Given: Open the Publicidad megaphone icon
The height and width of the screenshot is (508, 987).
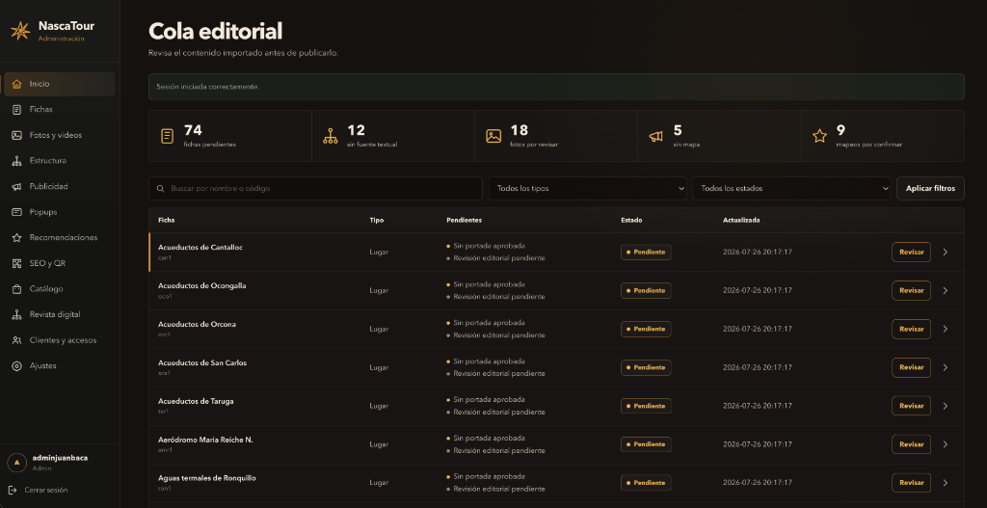Looking at the screenshot, I should [17, 186].
